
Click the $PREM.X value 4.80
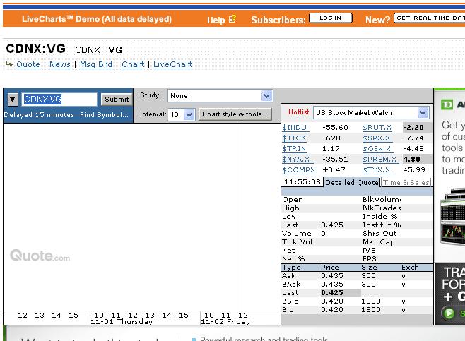[x=411, y=160]
